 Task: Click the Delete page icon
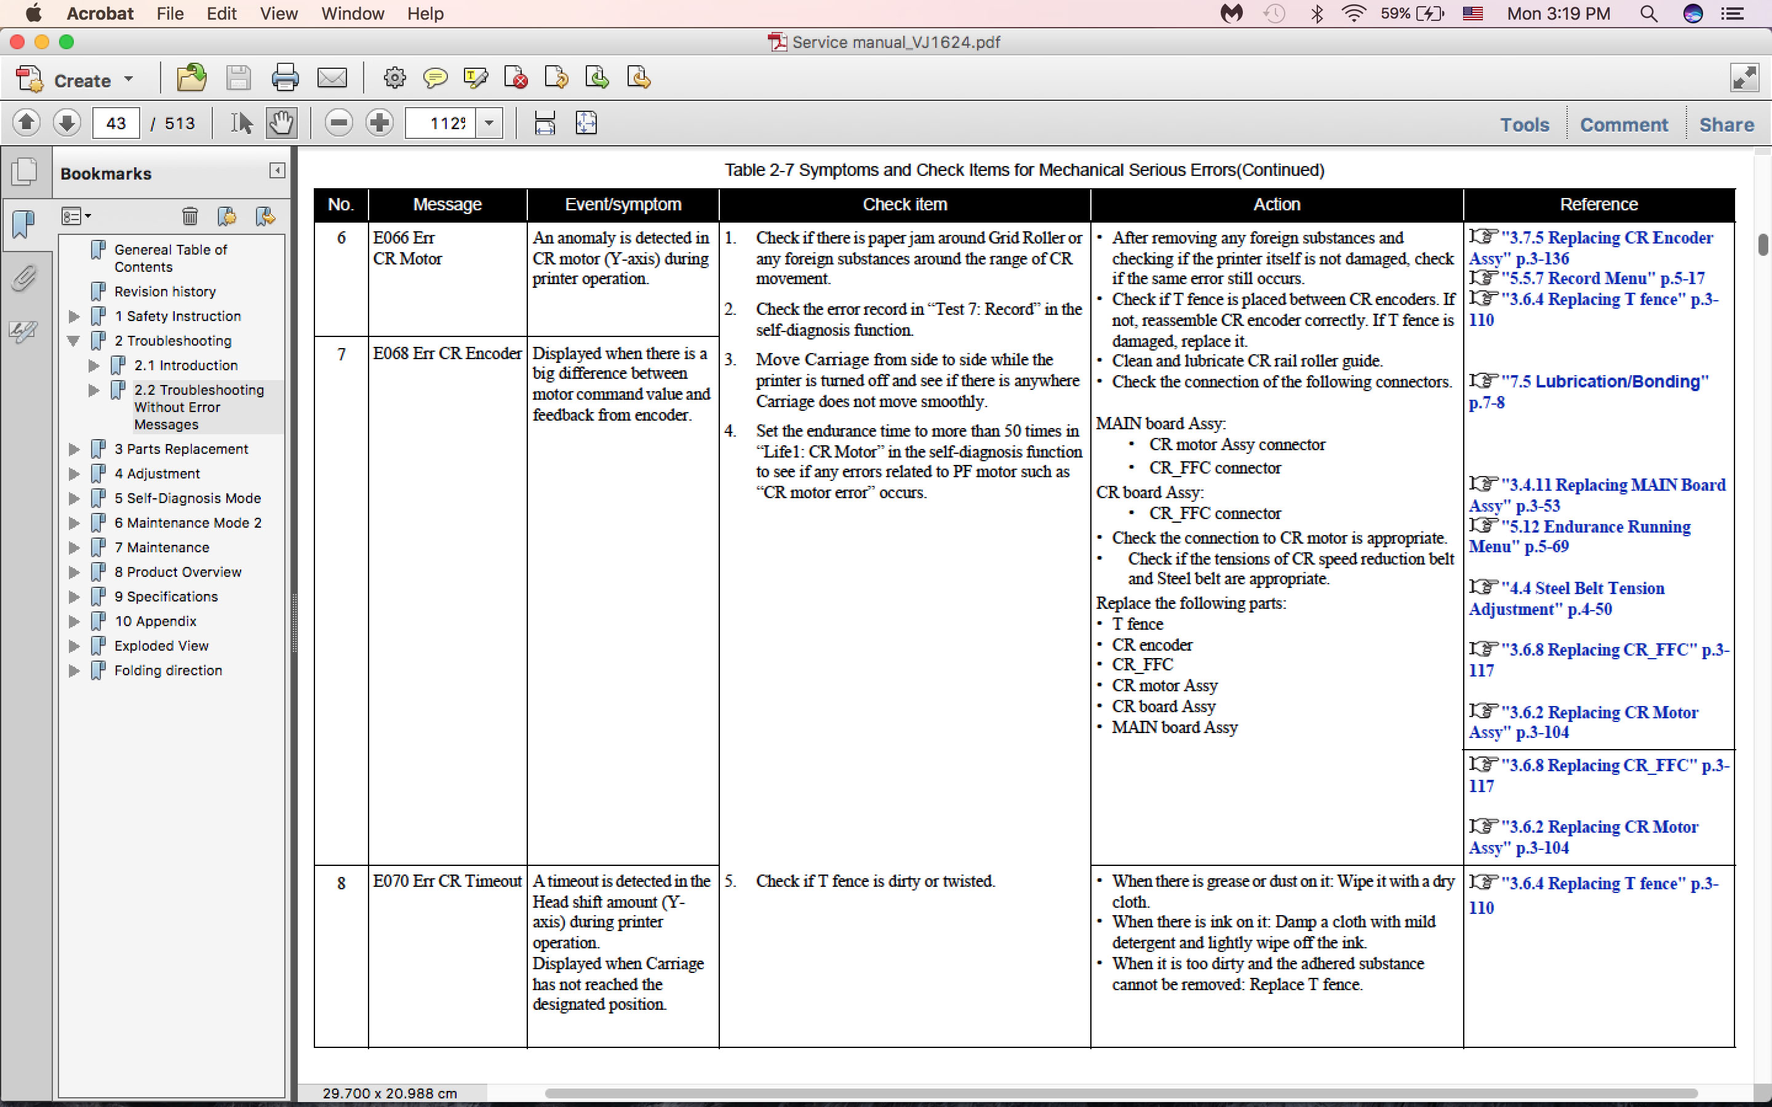(x=516, y=77)
